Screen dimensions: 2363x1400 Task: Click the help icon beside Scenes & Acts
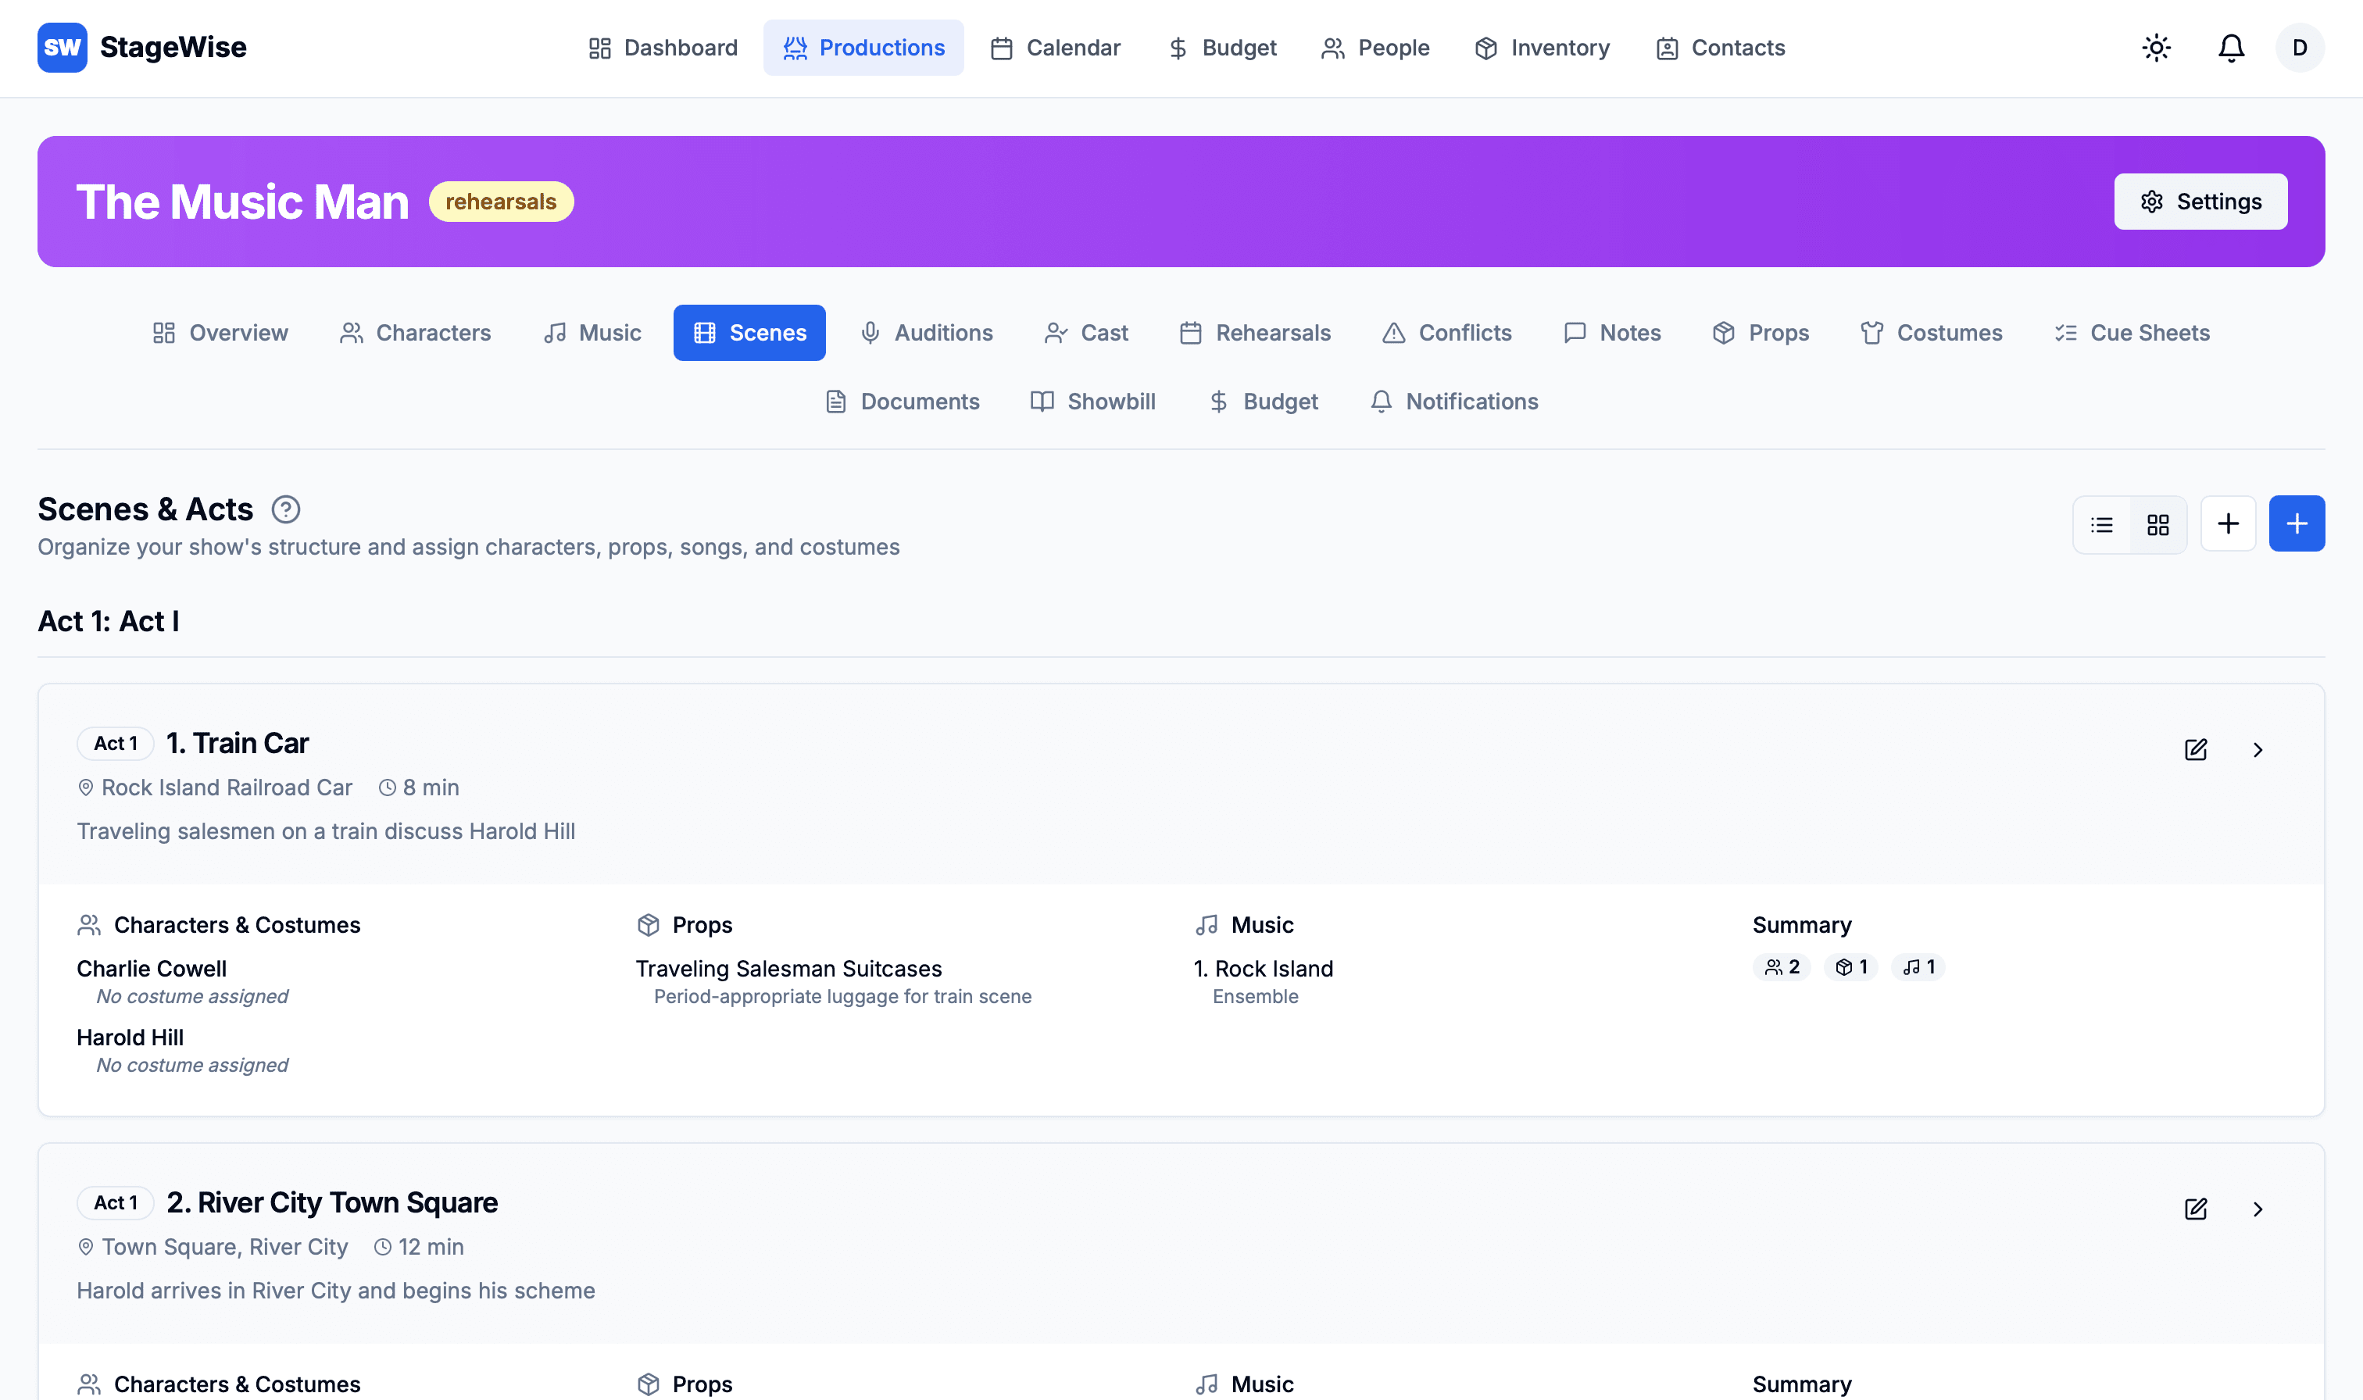coord(286,509)
